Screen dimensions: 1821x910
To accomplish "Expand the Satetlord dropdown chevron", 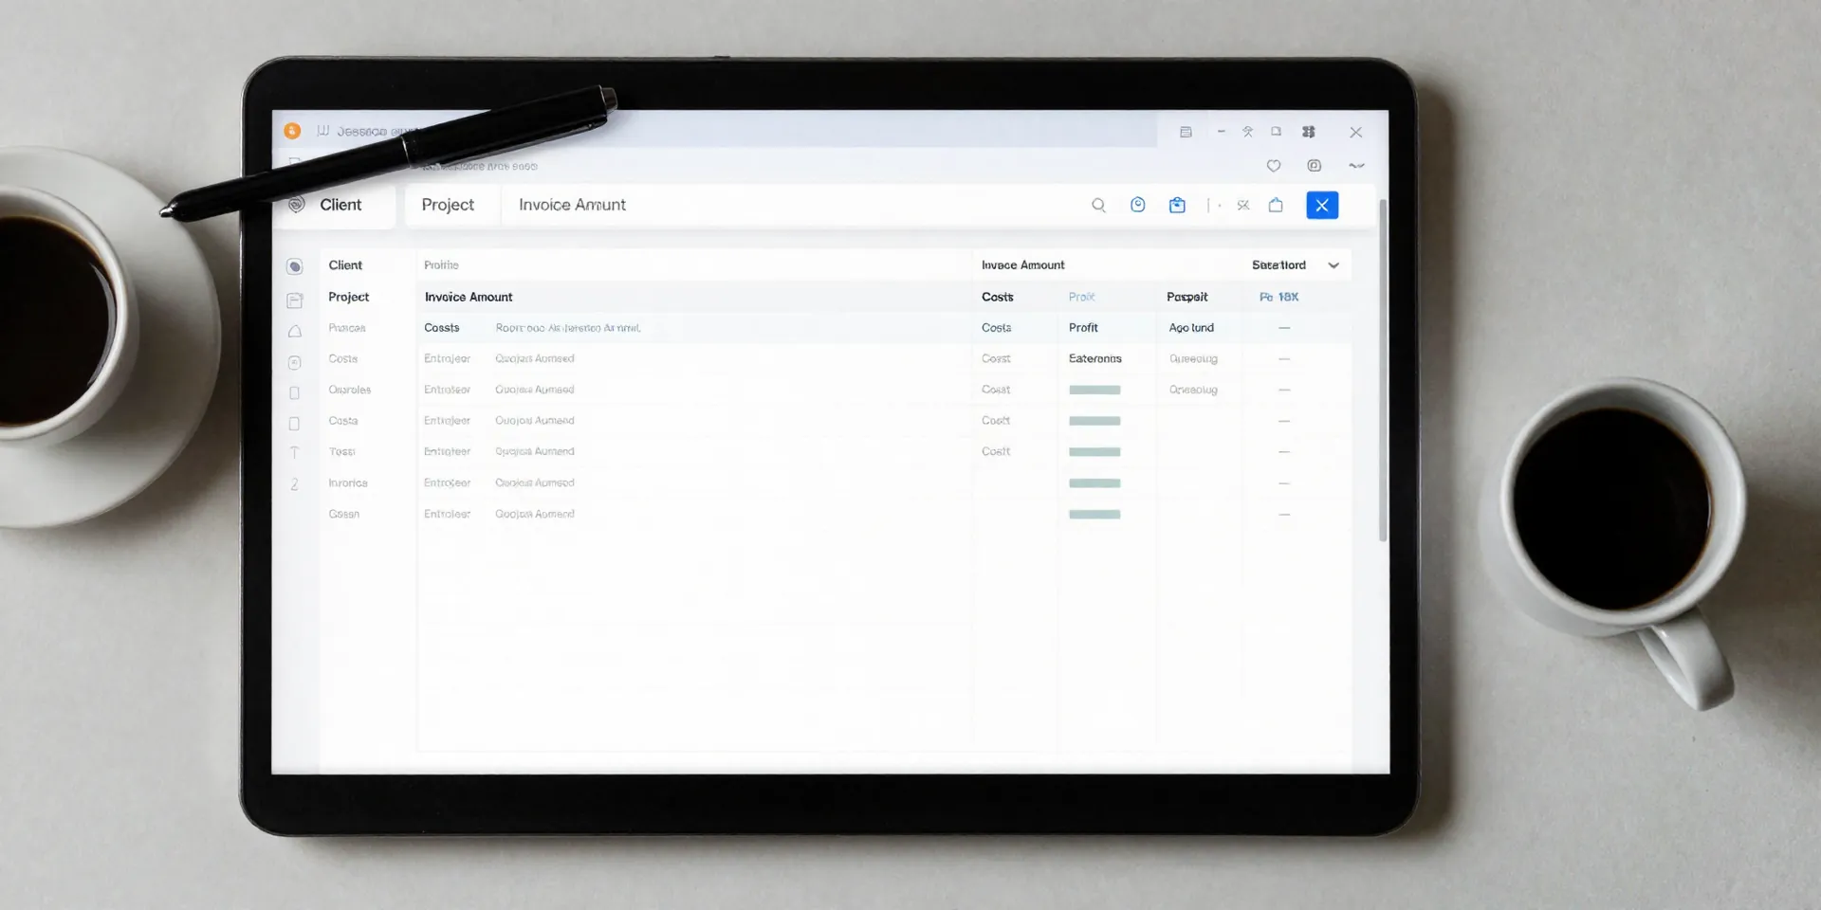I will pos(1334,265).
